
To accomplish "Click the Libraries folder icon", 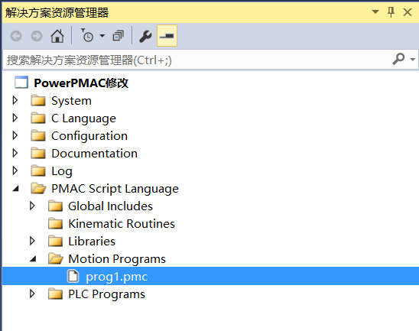I will coord(55,242).
